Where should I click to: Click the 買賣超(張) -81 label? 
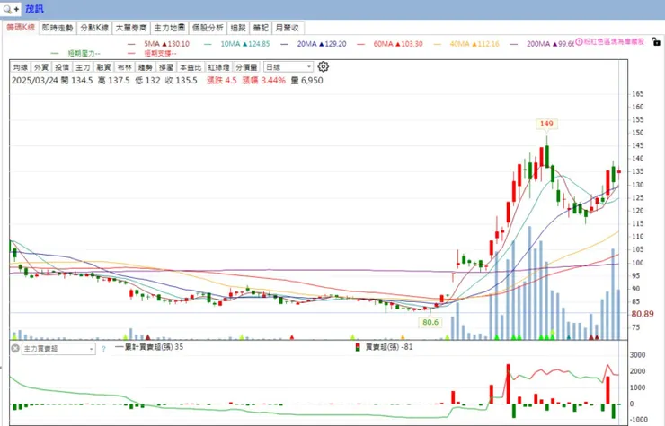[x=389, y=347]
